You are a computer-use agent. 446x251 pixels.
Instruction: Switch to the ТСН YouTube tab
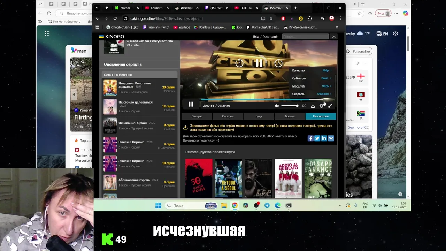(246, 8)
